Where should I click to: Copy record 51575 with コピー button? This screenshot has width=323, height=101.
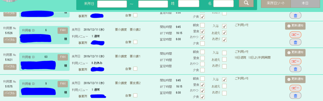tap(295, 88)
